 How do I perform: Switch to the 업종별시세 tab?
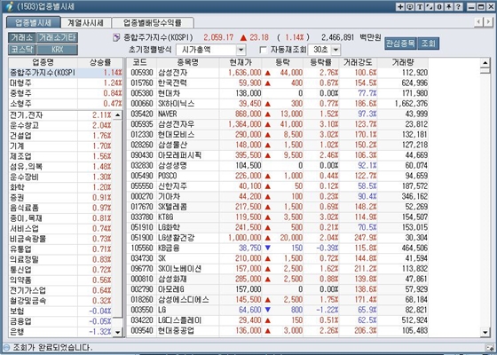[x=34, y=22]
